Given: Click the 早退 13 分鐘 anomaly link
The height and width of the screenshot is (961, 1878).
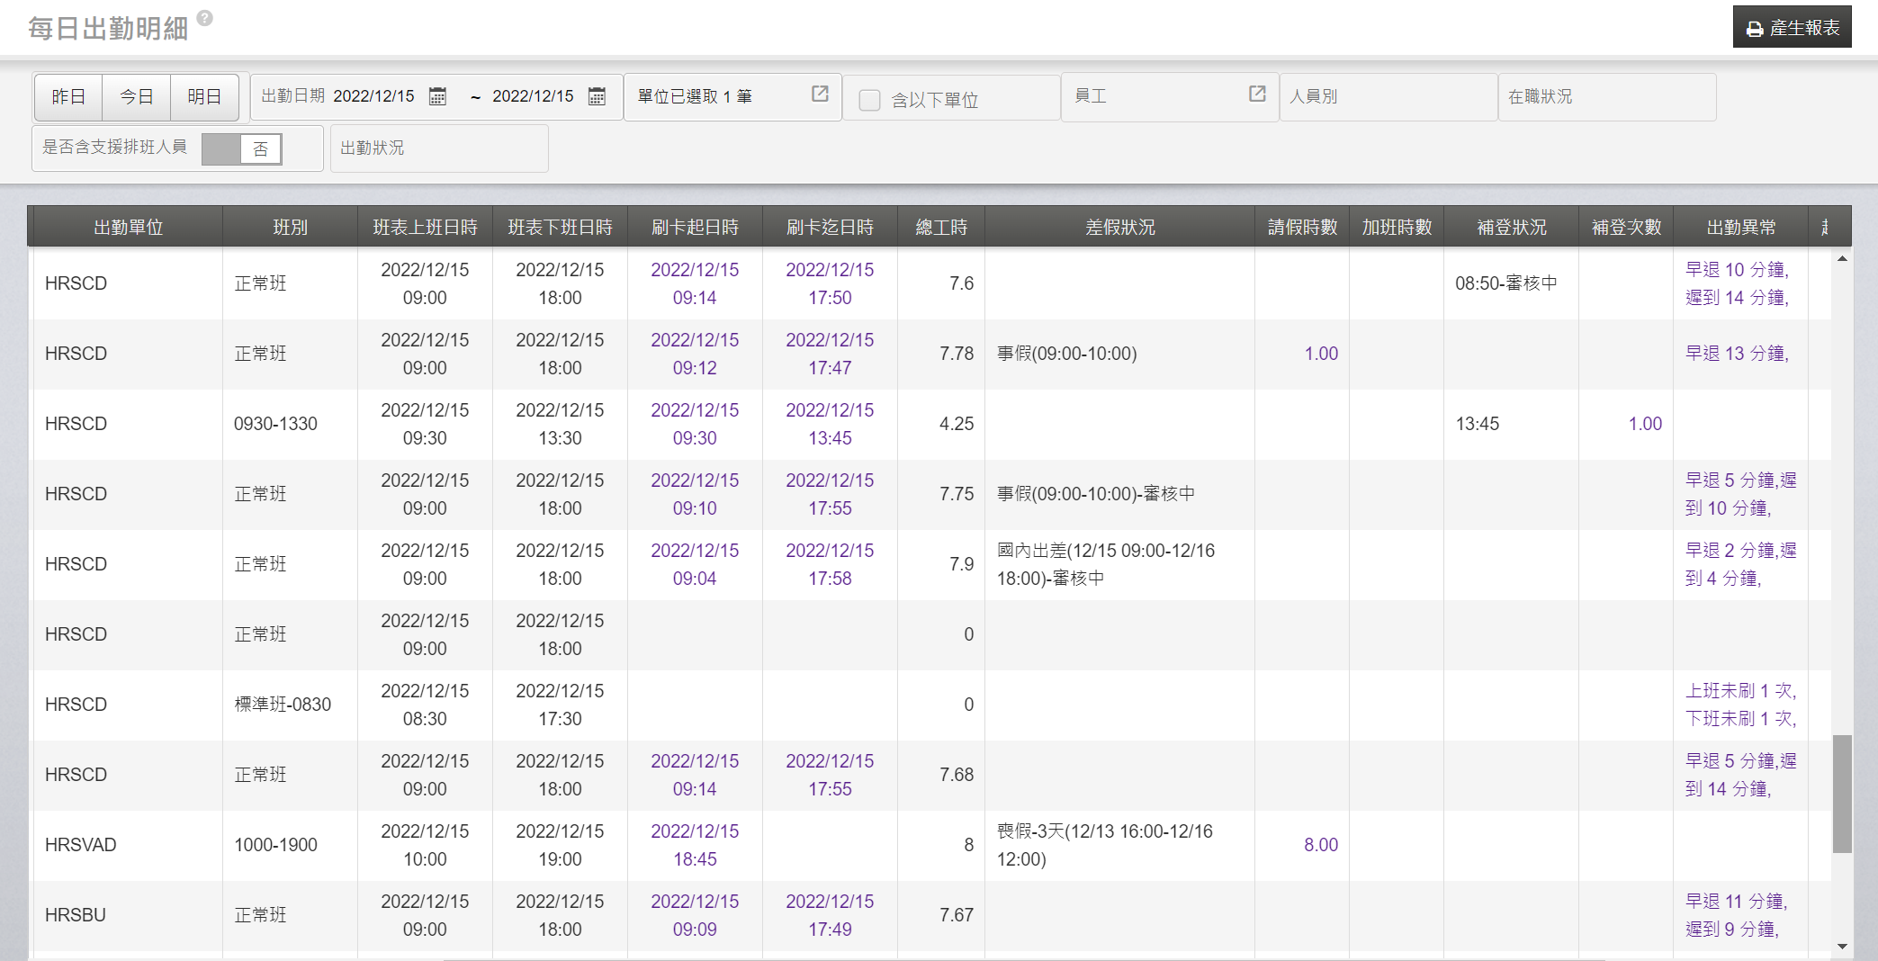Looking at the screenshot, I should click(1737, 354).
